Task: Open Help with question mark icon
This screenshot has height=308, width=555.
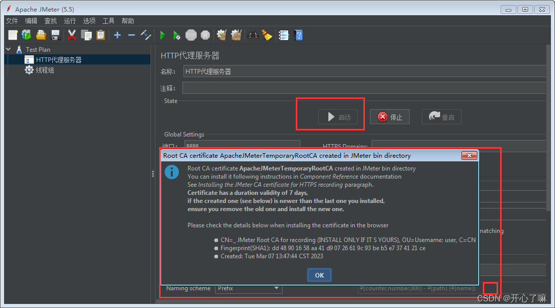Action: click(299, 35)
